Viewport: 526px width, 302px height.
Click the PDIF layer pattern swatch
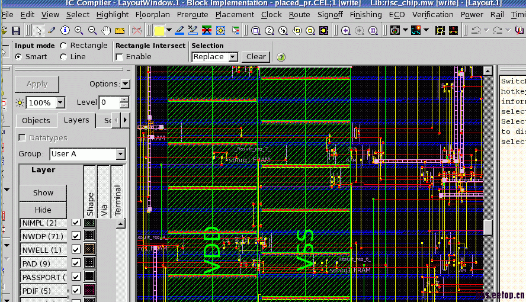pos(89,290)
